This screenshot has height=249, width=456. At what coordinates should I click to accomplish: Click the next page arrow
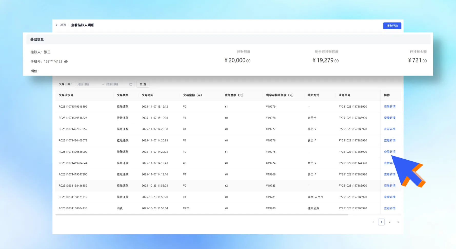(x=398, y=222)
